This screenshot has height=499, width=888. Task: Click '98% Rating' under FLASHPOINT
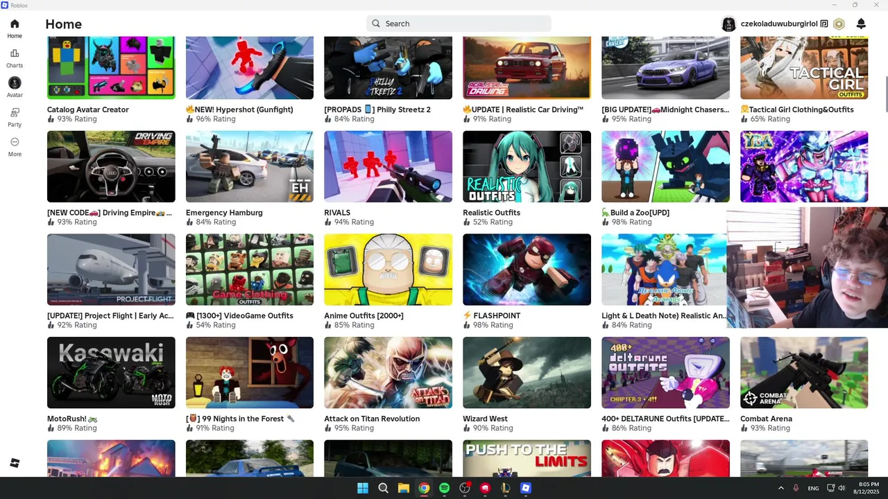[493, 325]
